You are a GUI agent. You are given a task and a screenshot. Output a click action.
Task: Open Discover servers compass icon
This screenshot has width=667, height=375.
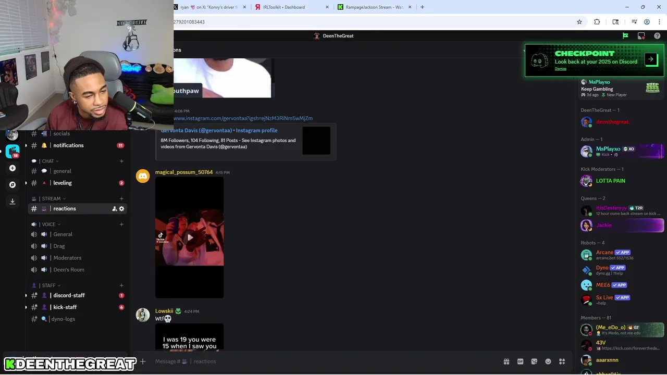click(13, 184)
